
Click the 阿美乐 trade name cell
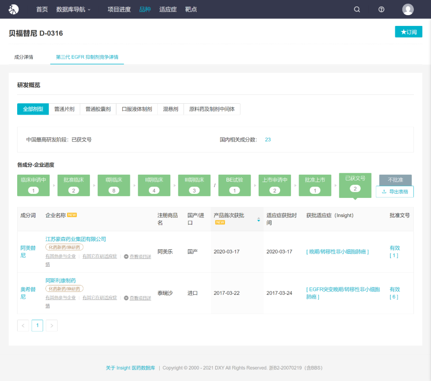[165, 252]
